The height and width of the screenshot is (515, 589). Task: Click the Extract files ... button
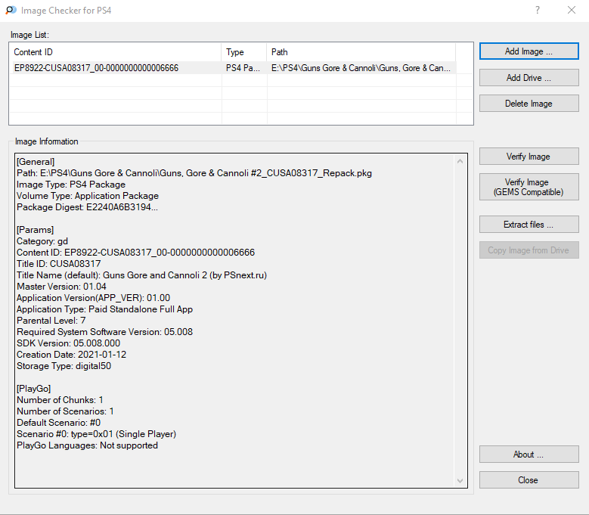coord(529,225)
